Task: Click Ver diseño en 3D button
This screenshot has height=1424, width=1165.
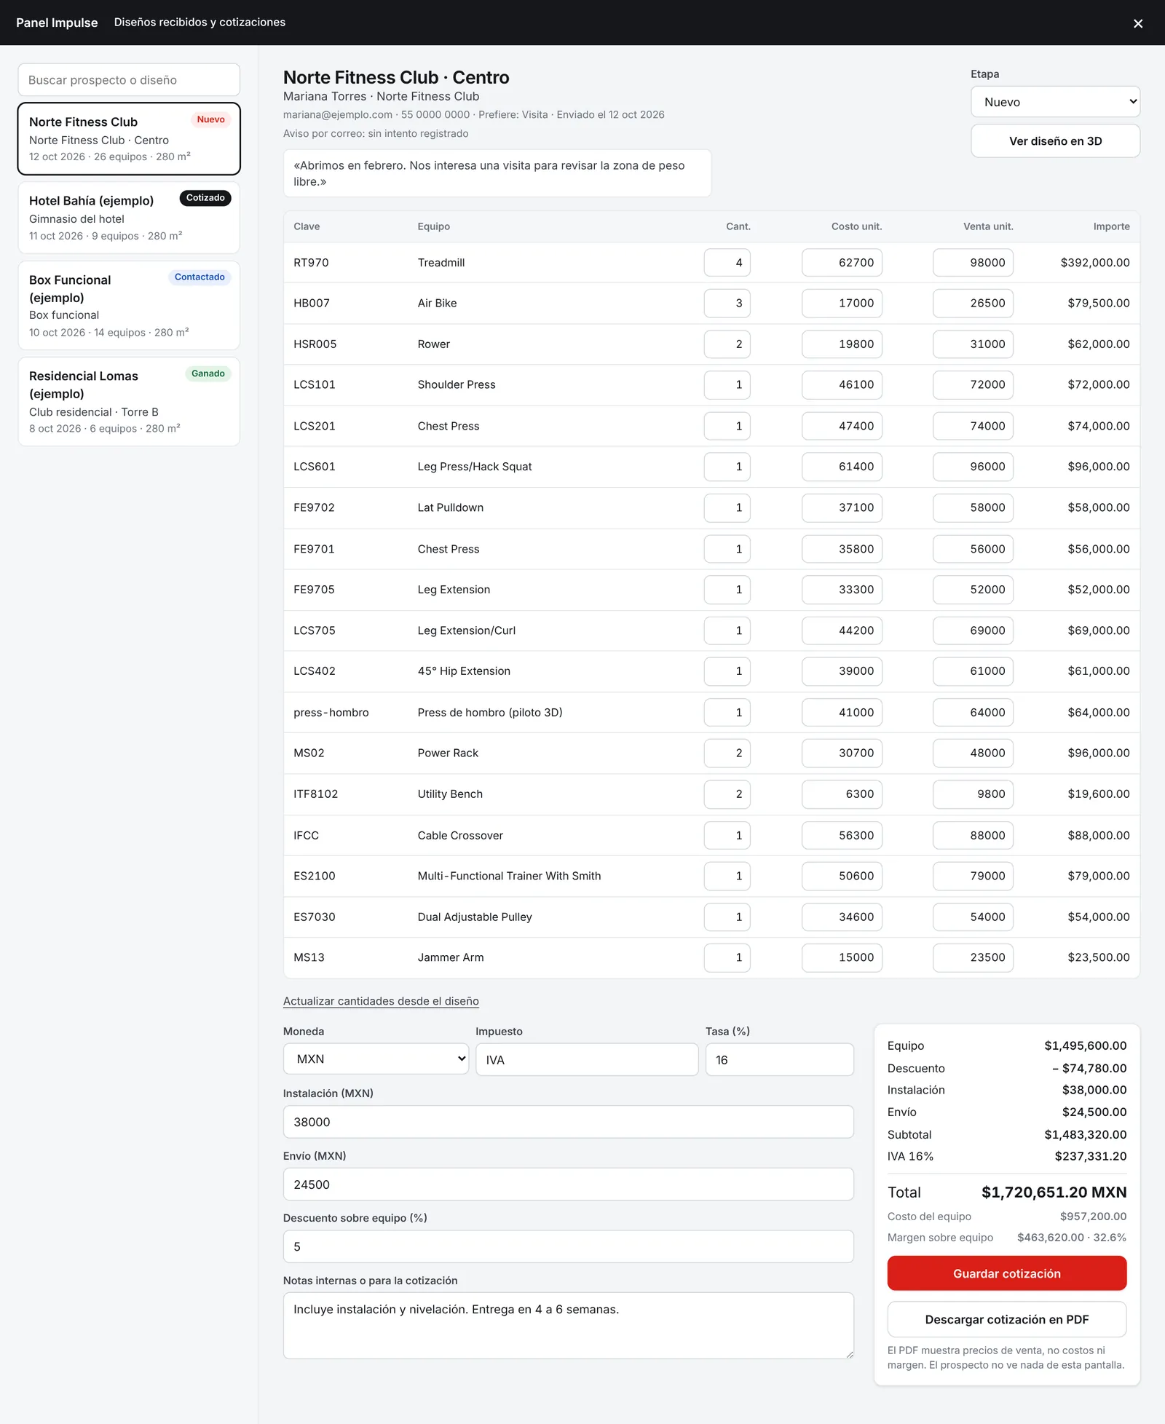Action: tap(1055, 141)
